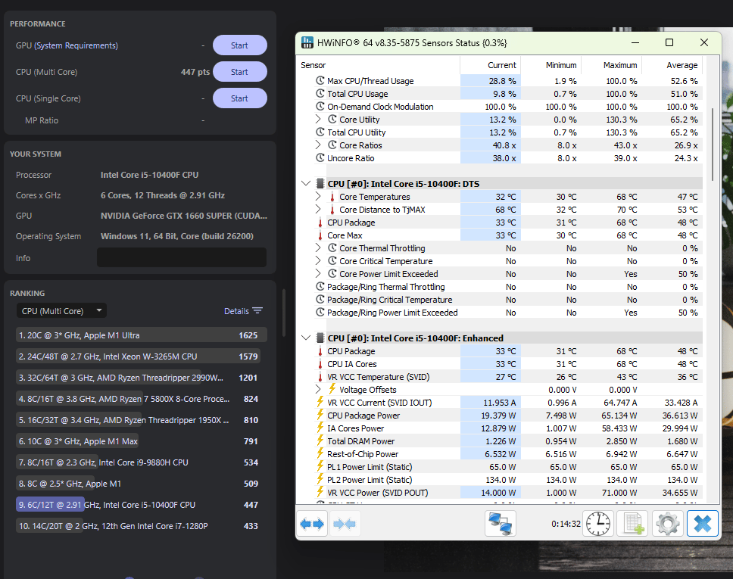Click the chip icon of the Enhanced section header
733x579 pixels.
click(x=320, y=338)
